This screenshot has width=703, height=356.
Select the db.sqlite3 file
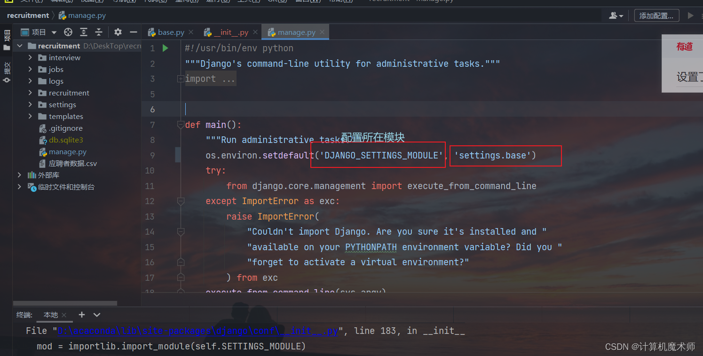pyautogui.click(x=65, y=140)
